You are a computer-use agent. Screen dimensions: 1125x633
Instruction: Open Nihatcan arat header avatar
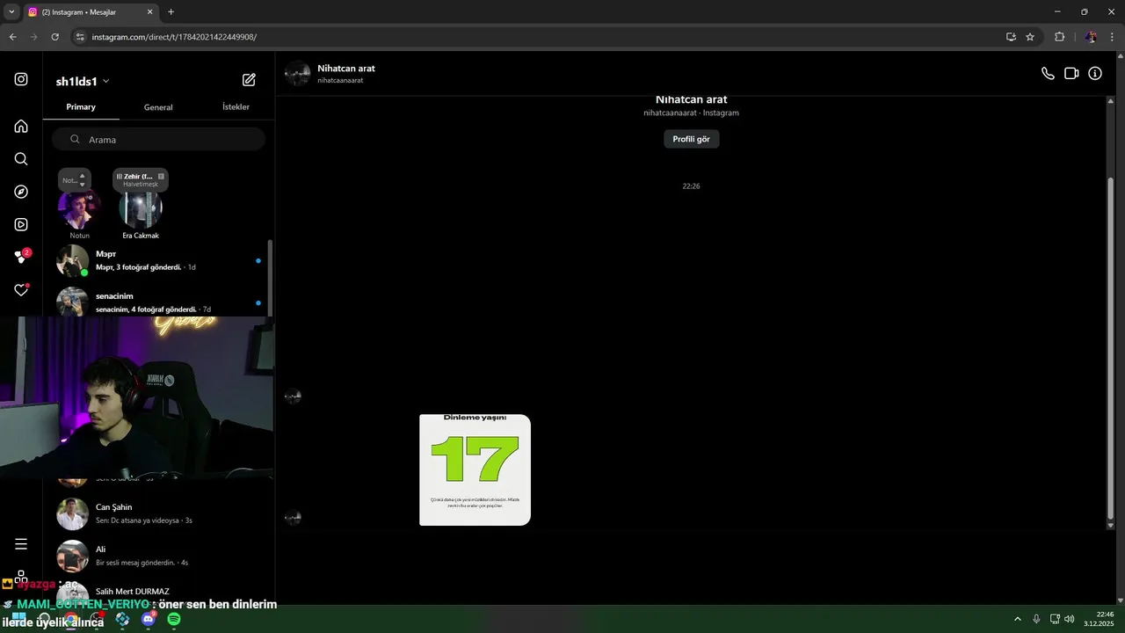(297, 74)
